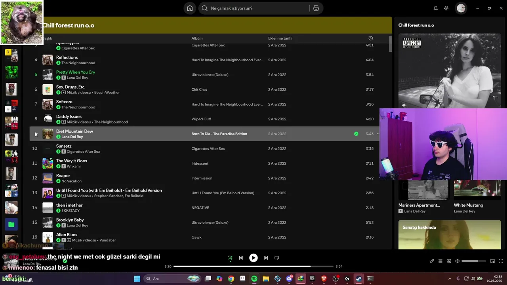Select the Reaper track title
Image resolution: width=507 pixels, height=285 pixels.
[63, 175]
